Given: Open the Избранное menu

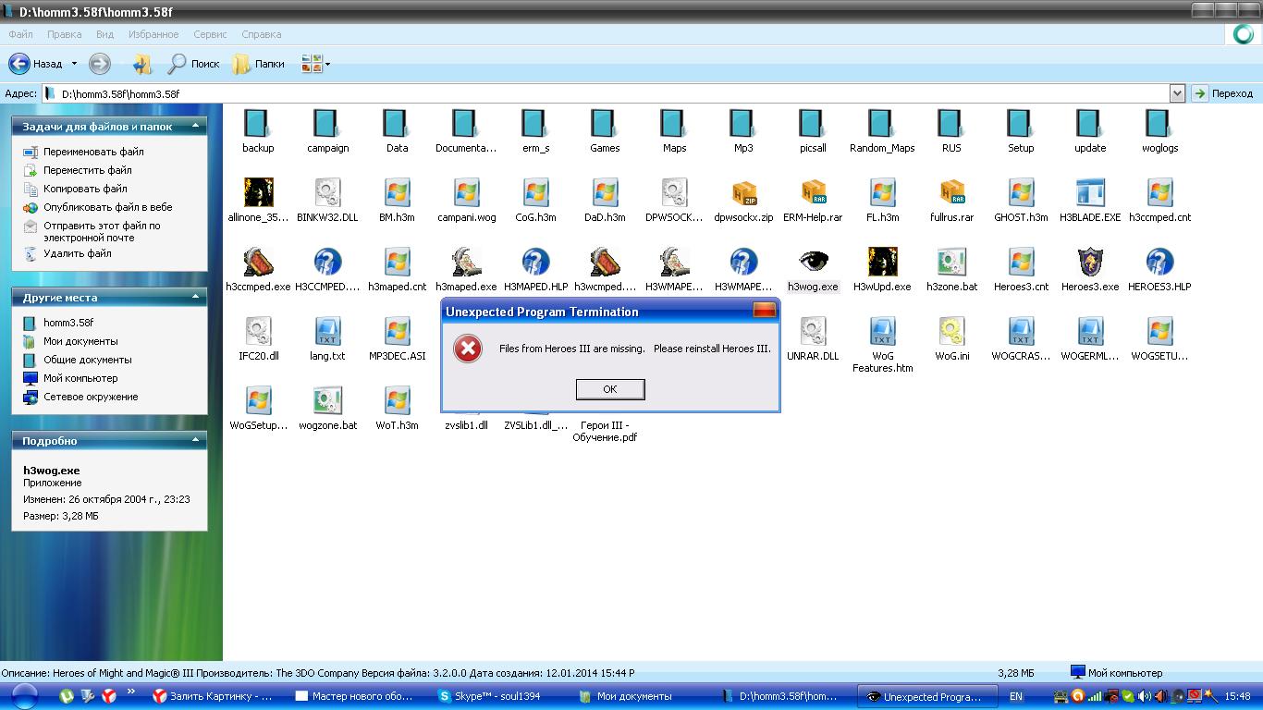Looking at the screenshot, I should (153, 34).
